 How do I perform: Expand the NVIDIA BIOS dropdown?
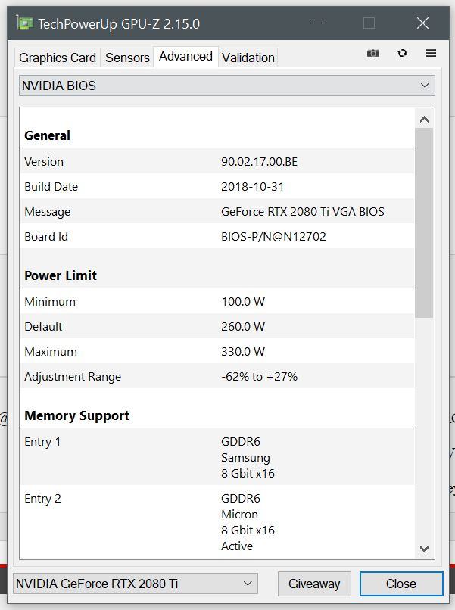227,86
